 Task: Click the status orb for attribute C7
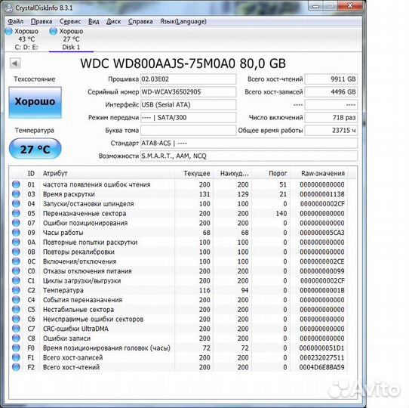(16, 329)
